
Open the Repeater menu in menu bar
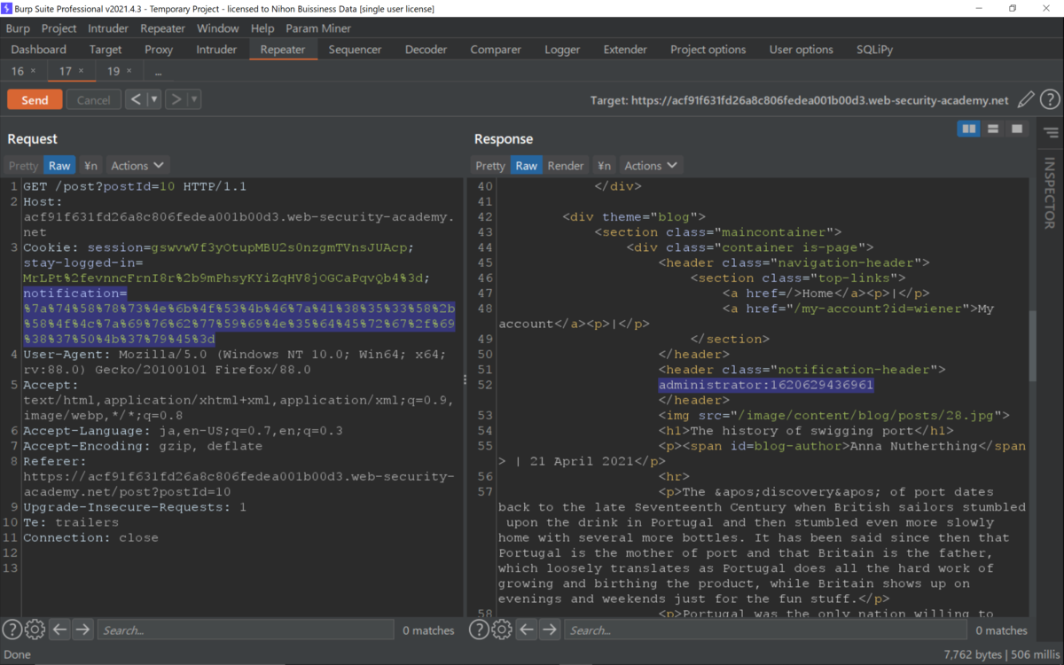pyautogui.click(x=163, y=28)
